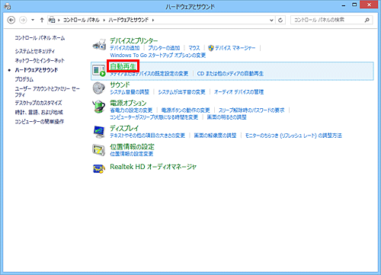The image size is (381, 275).
Task: Minimize the ハードウェアとサウンド window
Action: [344, 5]
